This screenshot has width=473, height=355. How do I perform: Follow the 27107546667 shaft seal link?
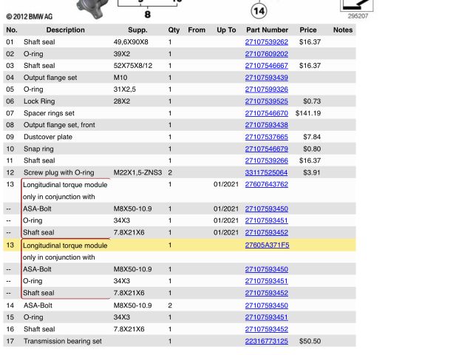266,66
